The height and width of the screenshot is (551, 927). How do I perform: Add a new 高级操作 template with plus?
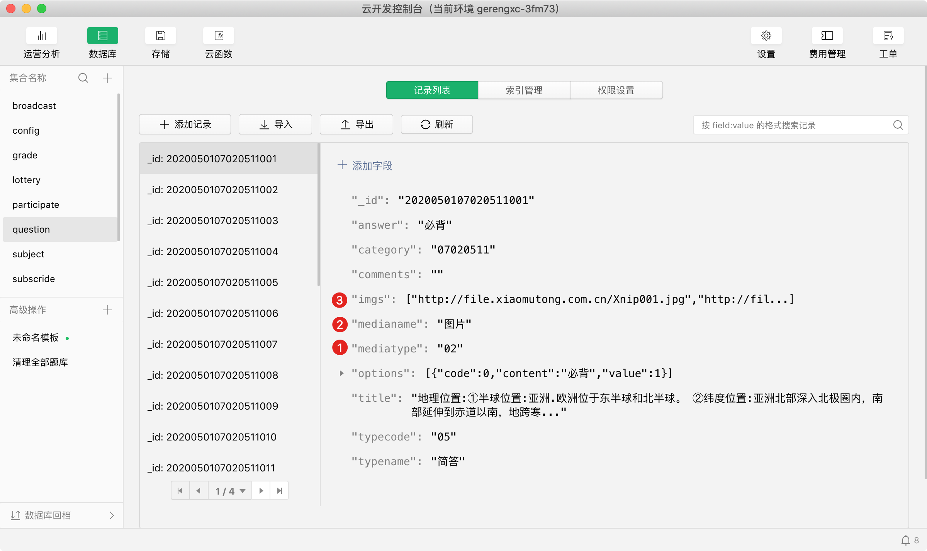[x=107, y=310]
